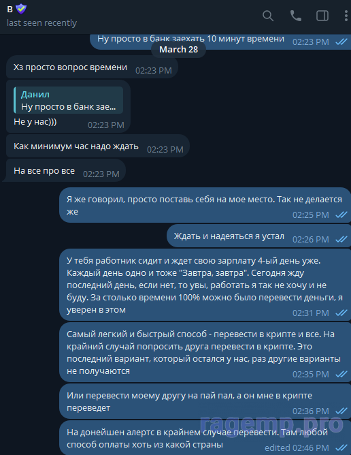Open the three-dot more options menu
Image resolution: width=351 pixels, height=455 pixels.
[x=346, y=16]
